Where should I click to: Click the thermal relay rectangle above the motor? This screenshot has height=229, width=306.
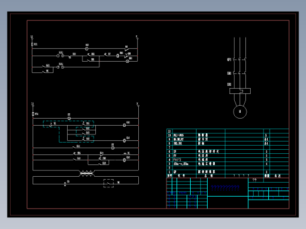click(x=240, y=91)
